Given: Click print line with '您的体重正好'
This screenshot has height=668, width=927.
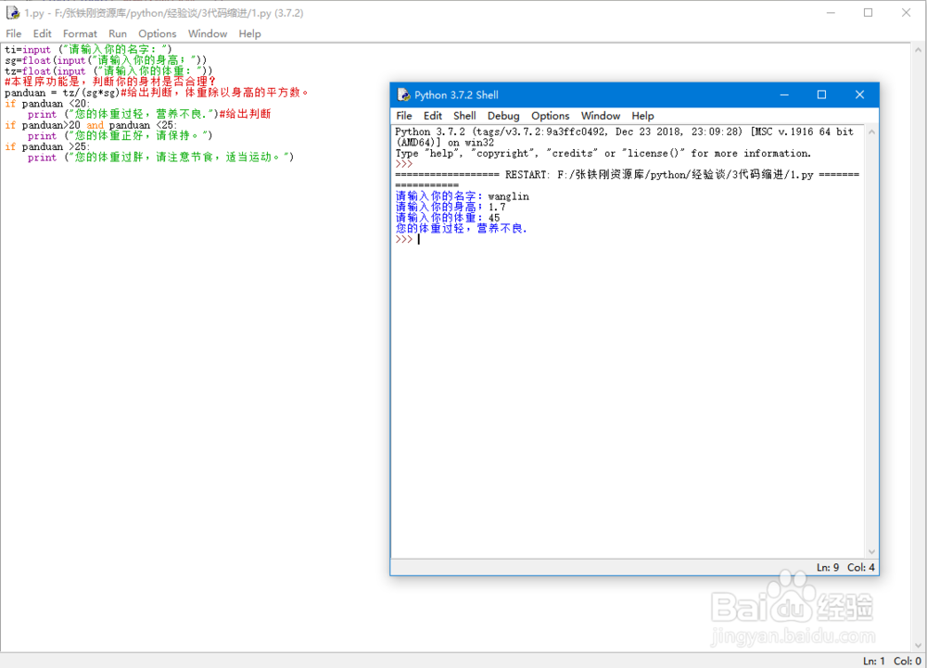Looking at the screenshot, I should point(120,136).
